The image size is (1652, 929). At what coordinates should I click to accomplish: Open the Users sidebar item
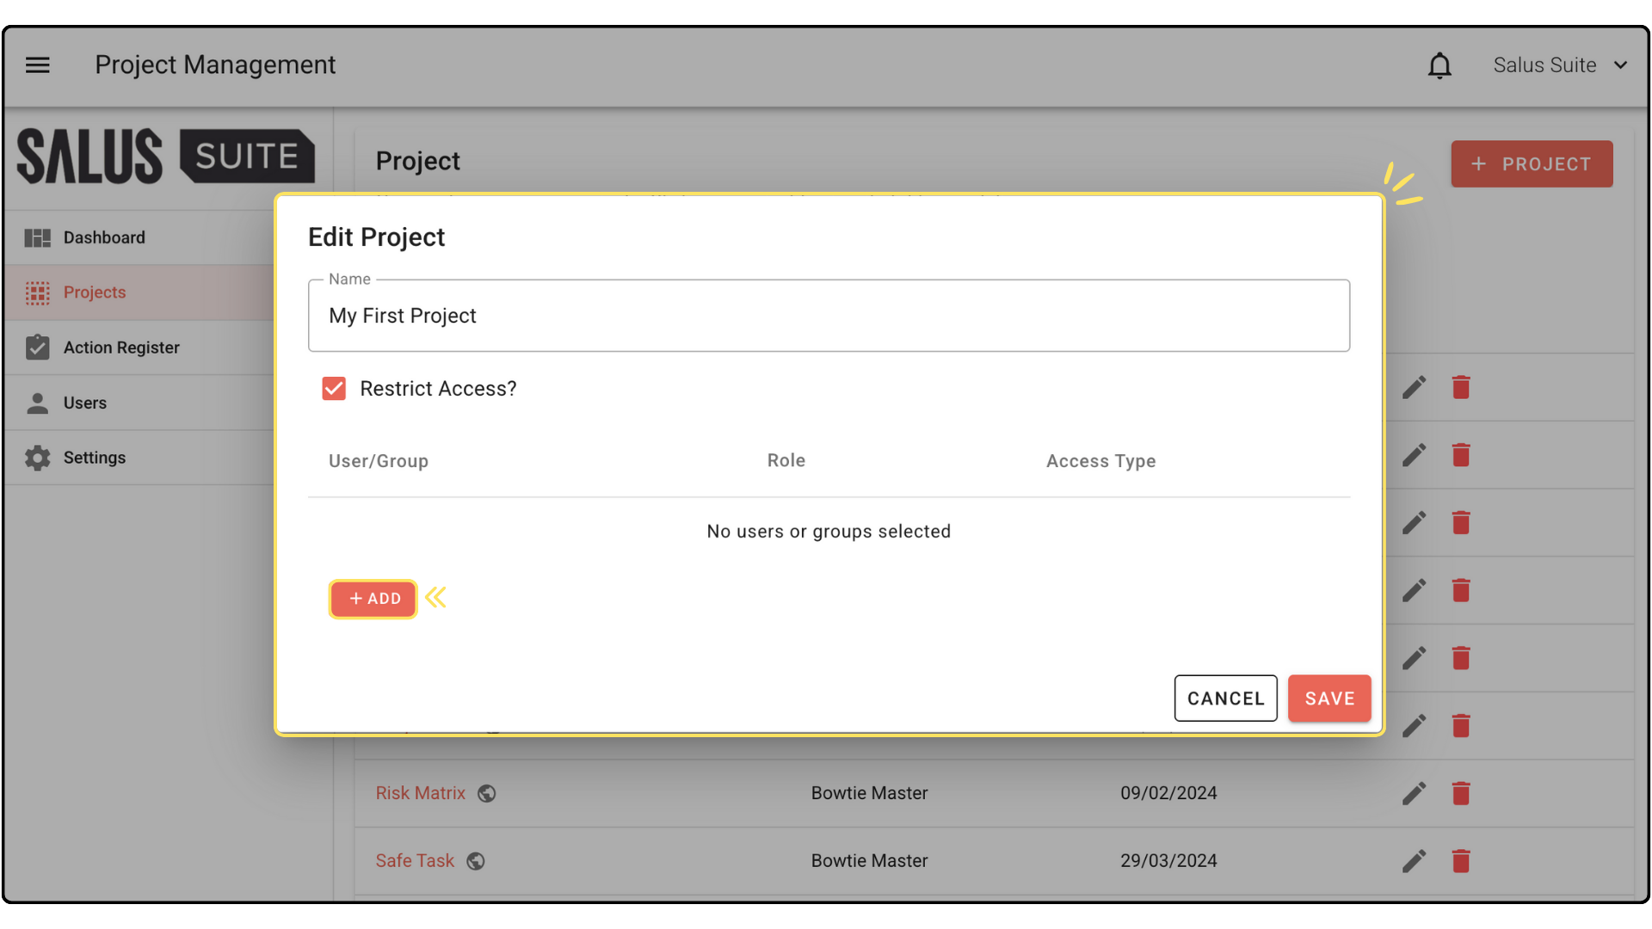(x=84, y=403)
